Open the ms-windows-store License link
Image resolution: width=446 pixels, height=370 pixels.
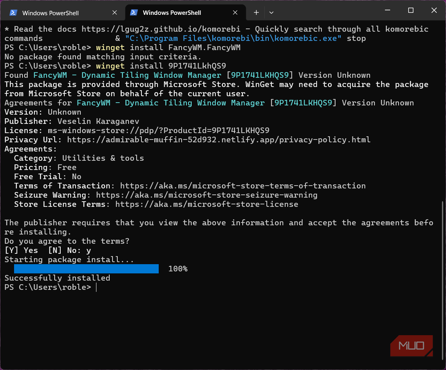(158, 131)
